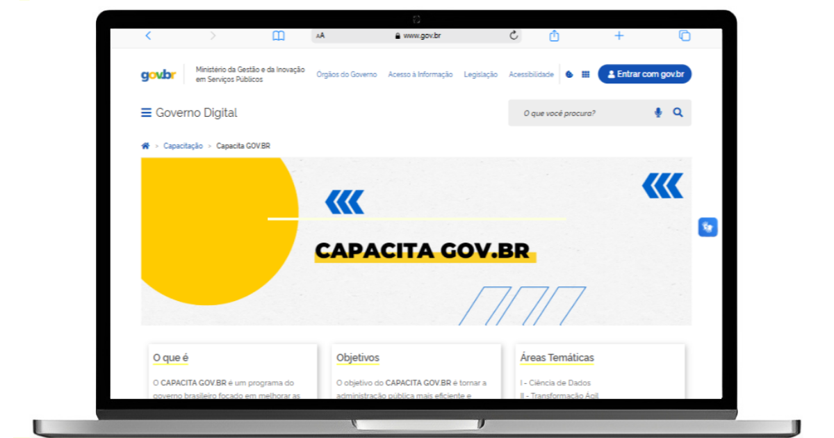
Task: Click the Safari forward arrow
Action: (213, 35)
